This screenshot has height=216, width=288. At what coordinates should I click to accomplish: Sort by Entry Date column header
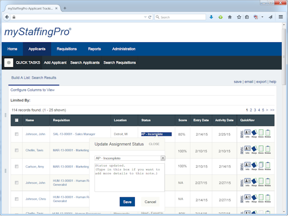(201, 120)
